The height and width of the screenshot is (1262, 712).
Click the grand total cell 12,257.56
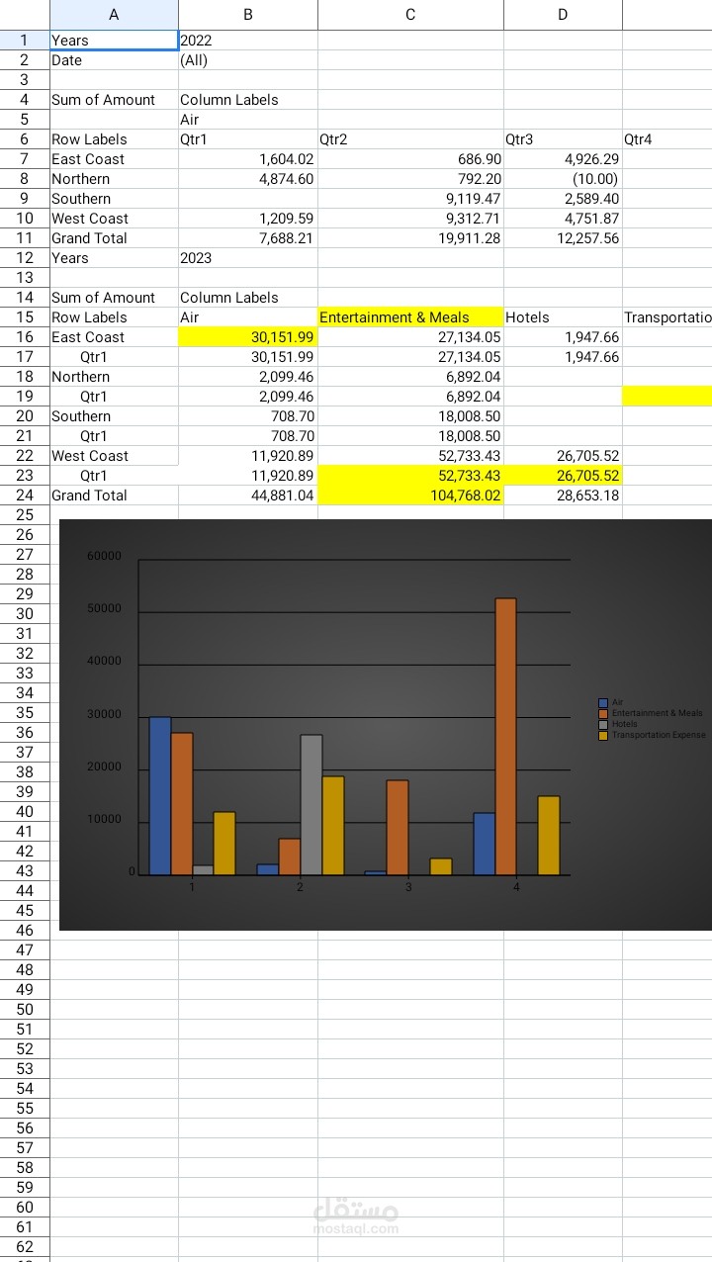coord(563,238)
